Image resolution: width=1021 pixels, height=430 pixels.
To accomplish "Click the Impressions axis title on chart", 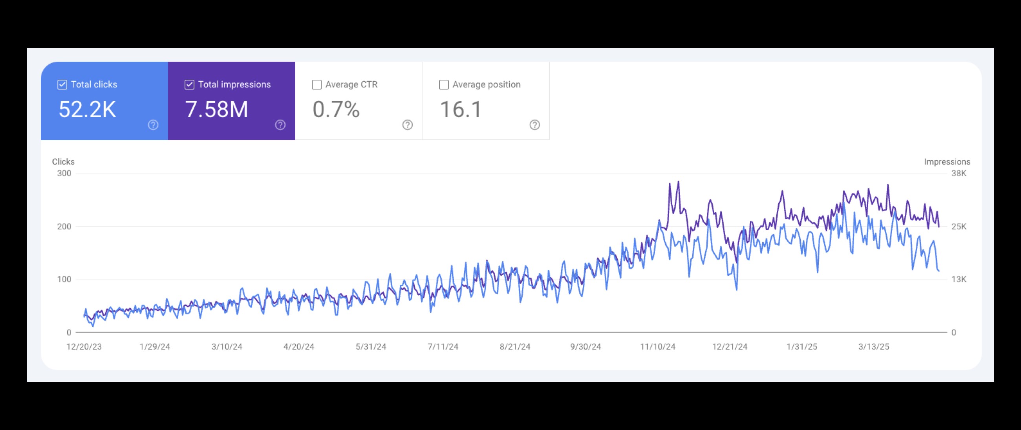I will tap(947, 162).
